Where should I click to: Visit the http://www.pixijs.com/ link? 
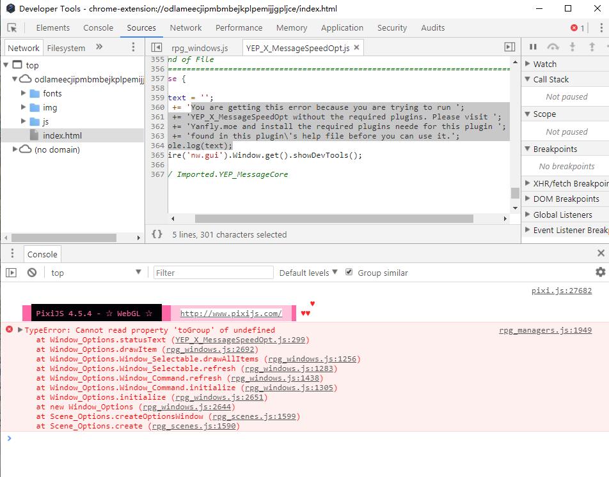click(231, 314)
